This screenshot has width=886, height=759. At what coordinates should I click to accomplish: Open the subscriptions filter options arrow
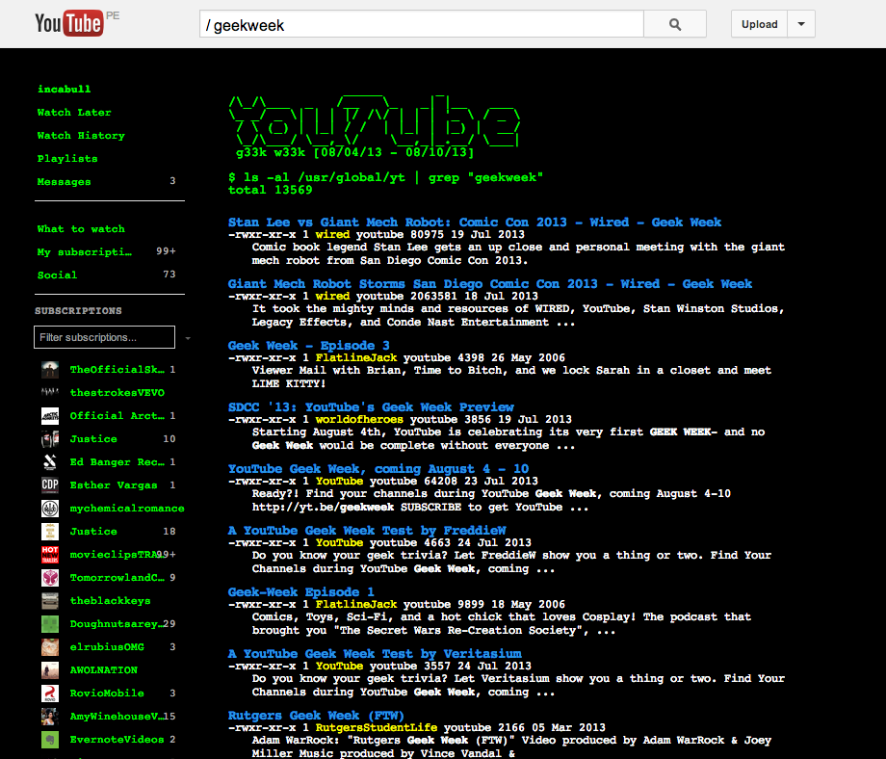(188, 338)
